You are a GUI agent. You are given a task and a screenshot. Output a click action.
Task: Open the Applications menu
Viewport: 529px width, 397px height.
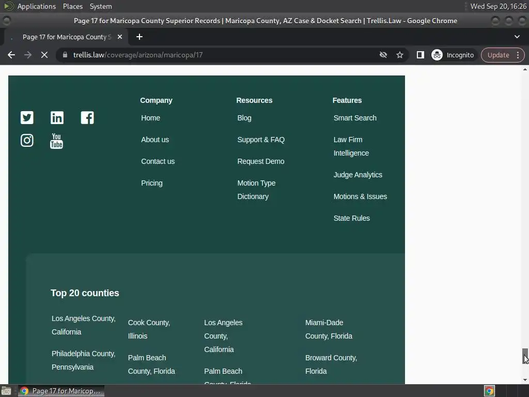coord(37,6)
